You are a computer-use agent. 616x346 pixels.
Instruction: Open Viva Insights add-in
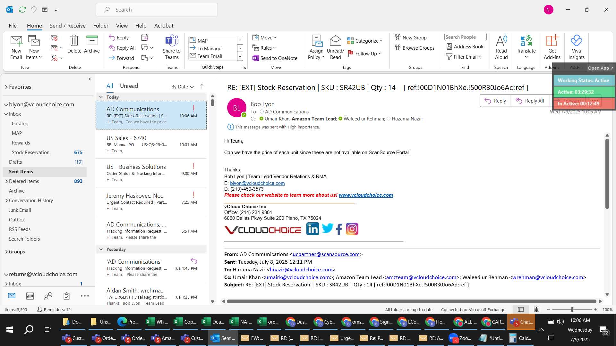click(577, 47)
